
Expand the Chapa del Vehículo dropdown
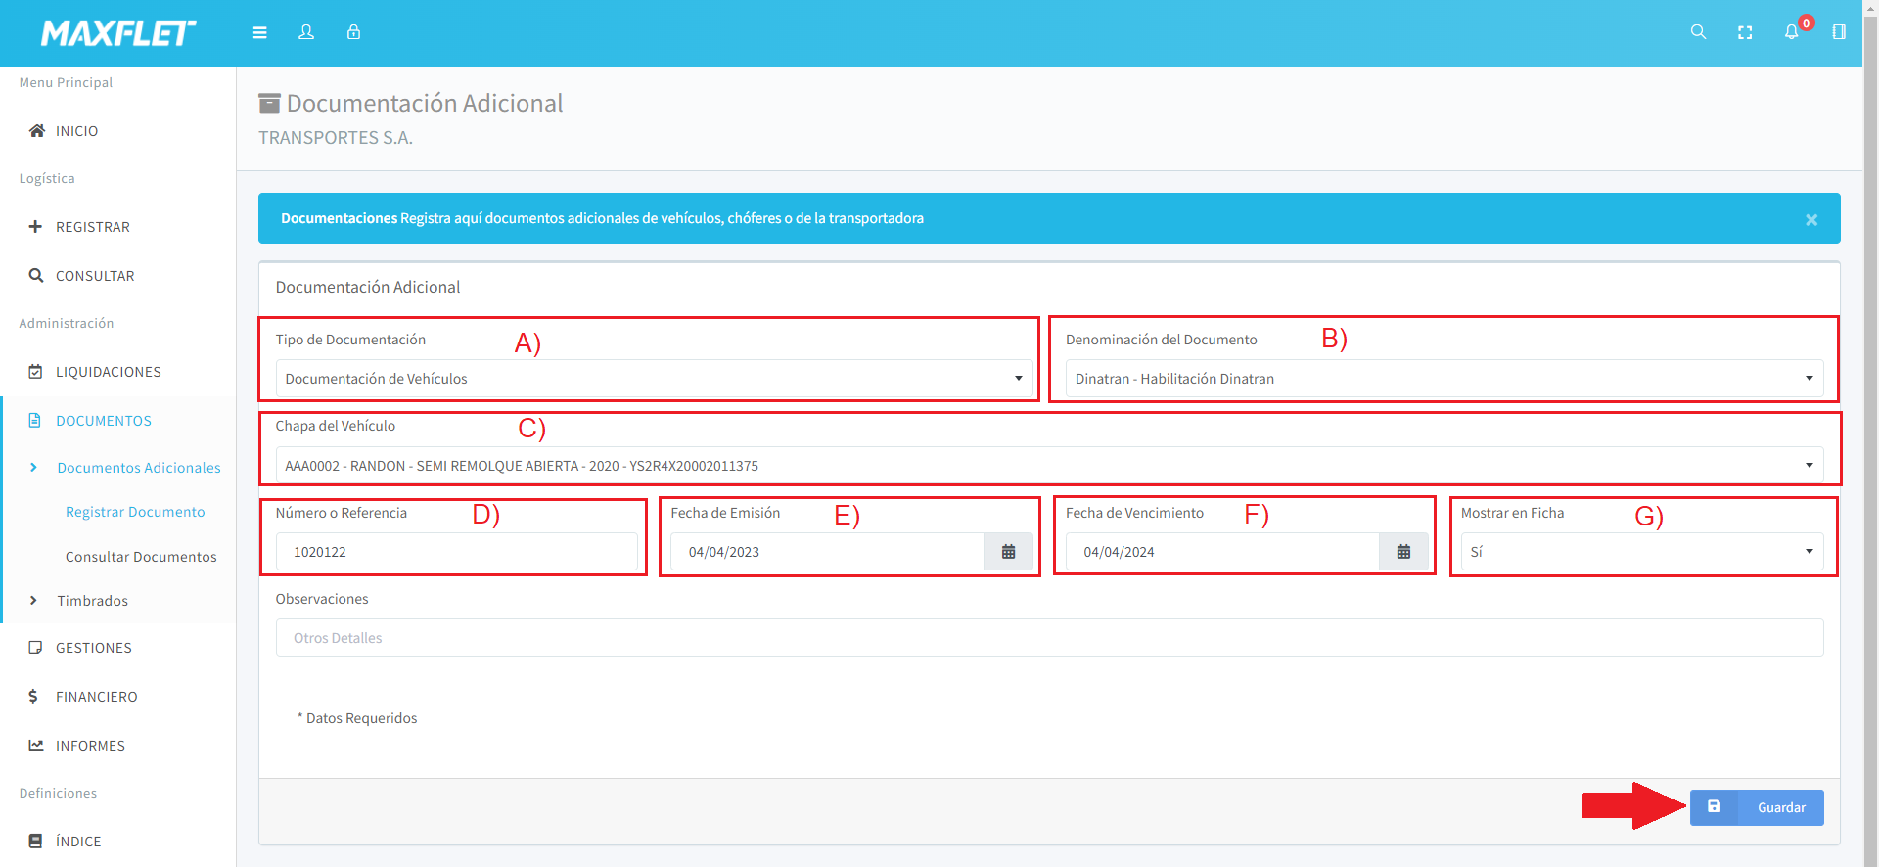pos(1049,466)
